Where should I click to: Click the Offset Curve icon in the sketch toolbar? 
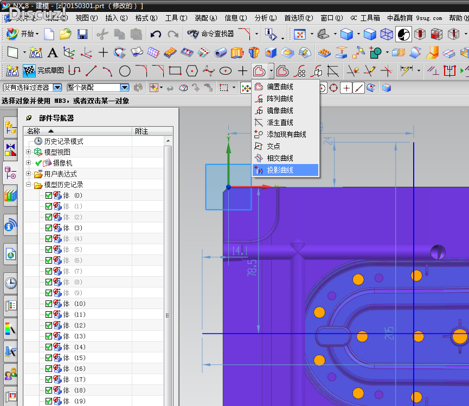259,71
